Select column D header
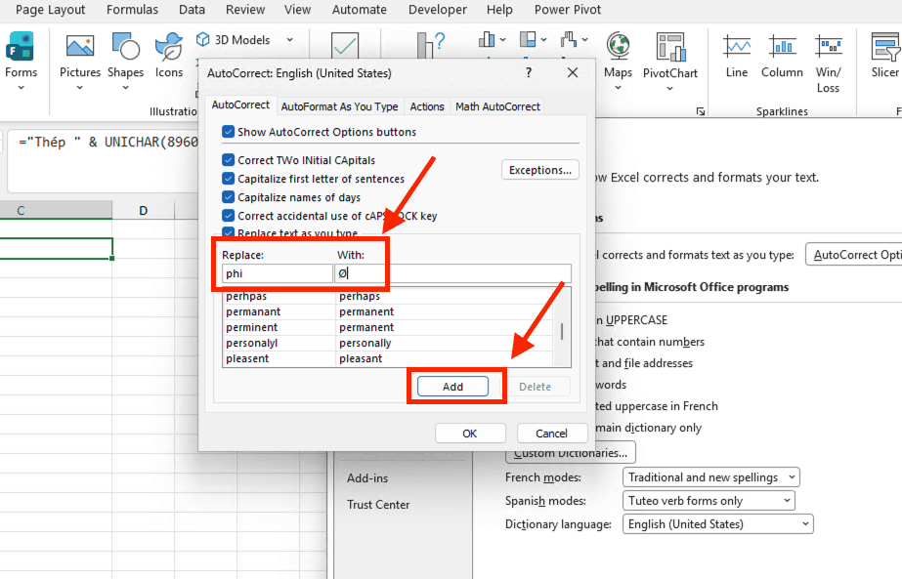Image resolution: width=902 pixels, height=579 pixels. [144, 211]
